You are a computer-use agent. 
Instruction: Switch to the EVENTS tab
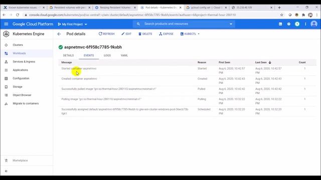click(89, 55)
